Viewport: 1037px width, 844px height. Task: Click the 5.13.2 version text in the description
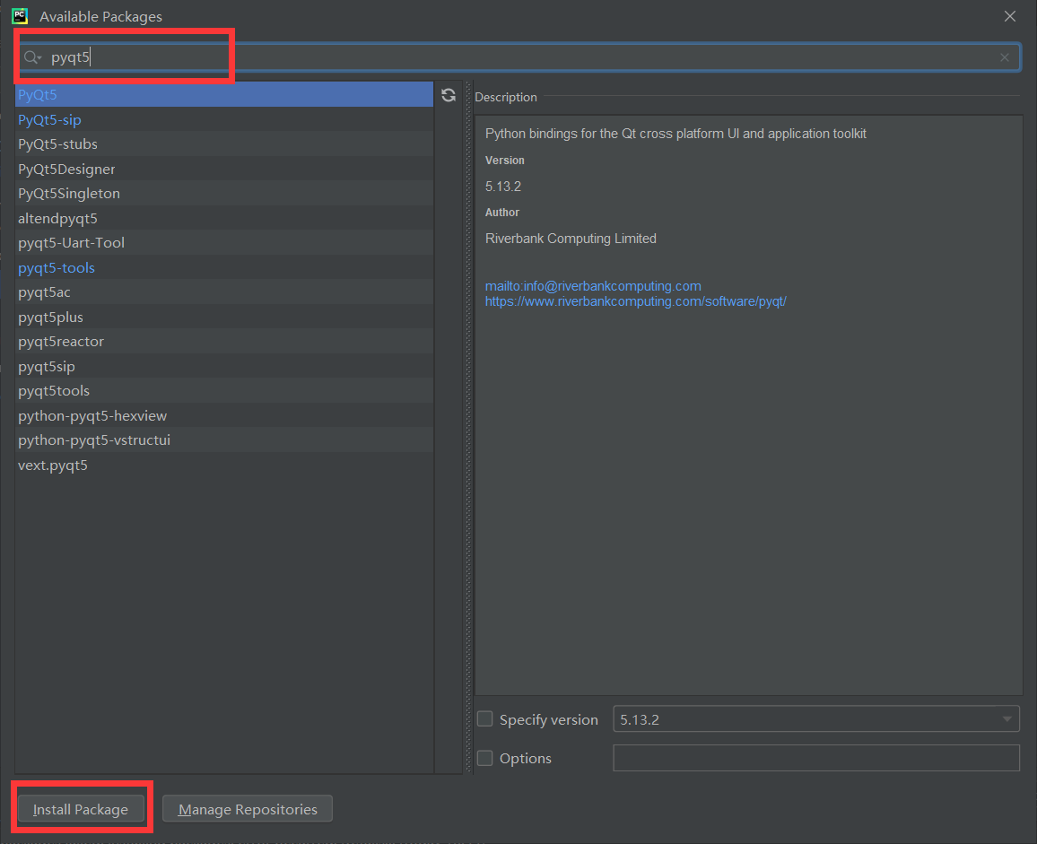tap(503, 187)
